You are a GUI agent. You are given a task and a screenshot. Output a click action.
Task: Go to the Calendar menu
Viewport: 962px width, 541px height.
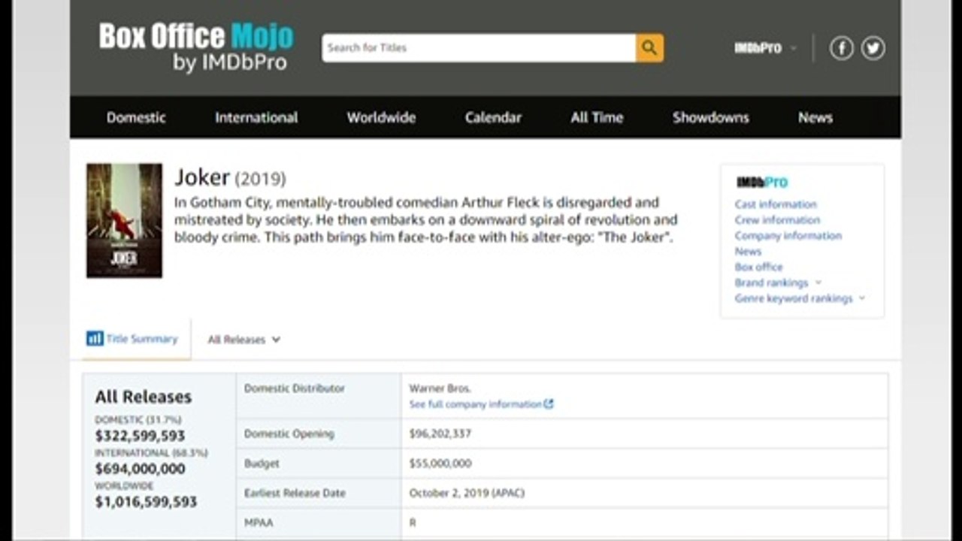(493, 117)
